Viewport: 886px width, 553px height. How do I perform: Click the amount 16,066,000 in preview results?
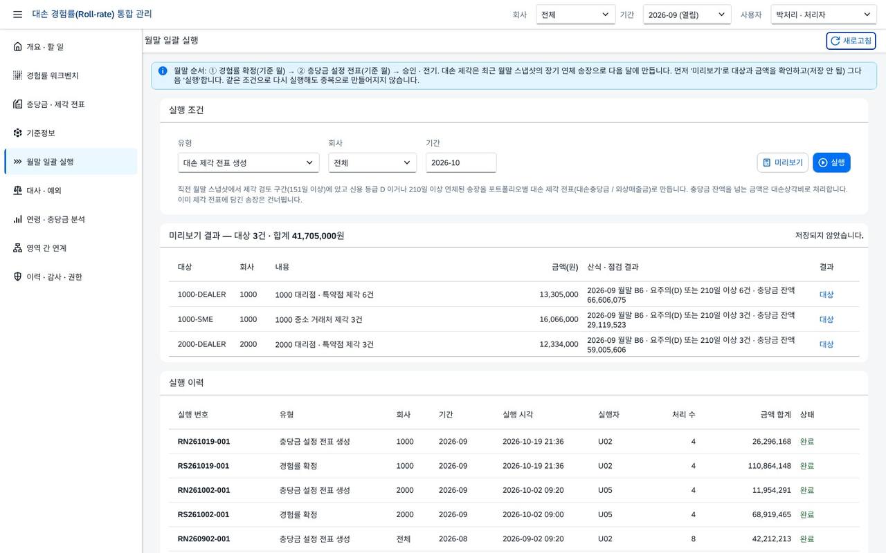click(x=559, y=319)
